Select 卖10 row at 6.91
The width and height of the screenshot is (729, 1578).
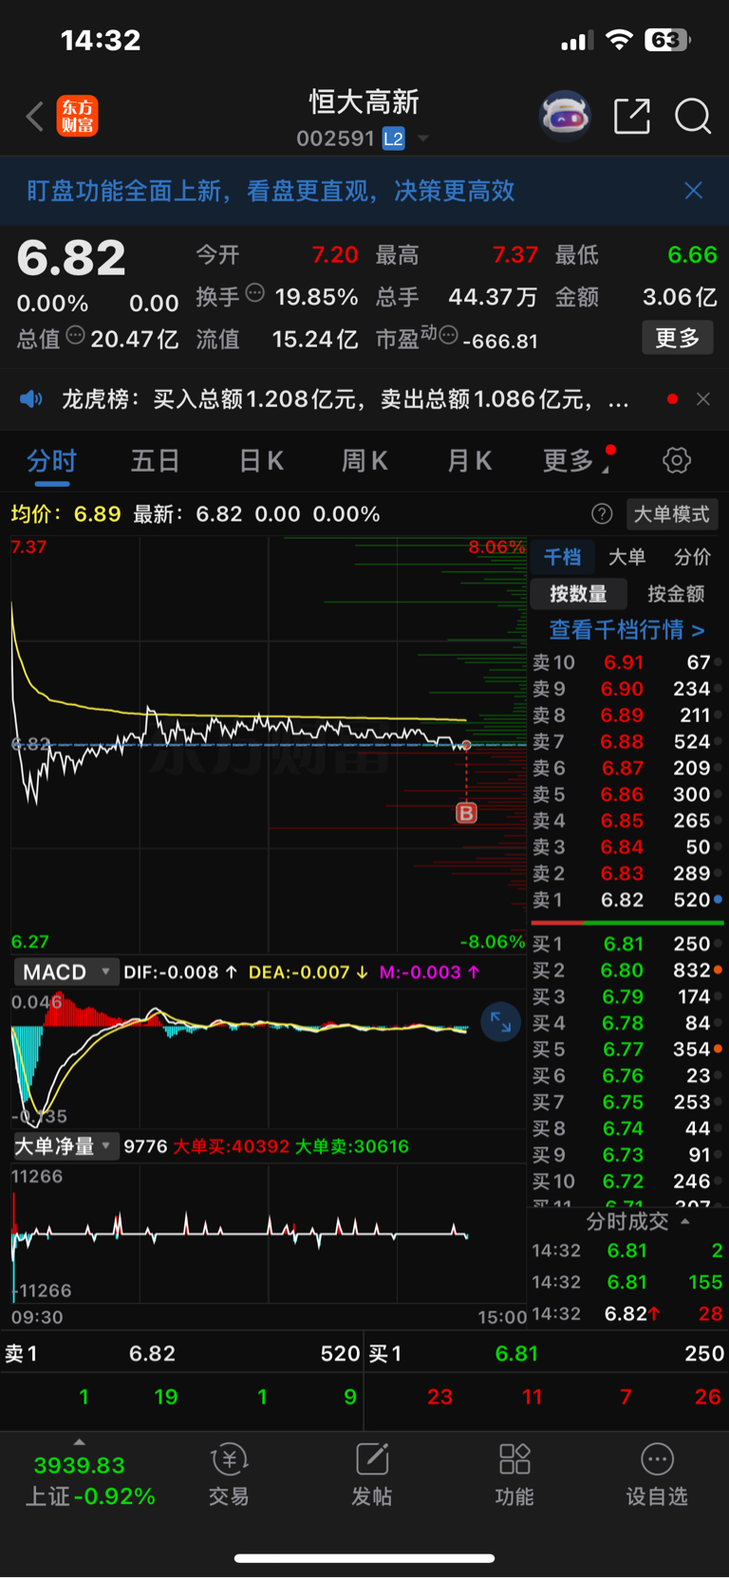(626, 662)
